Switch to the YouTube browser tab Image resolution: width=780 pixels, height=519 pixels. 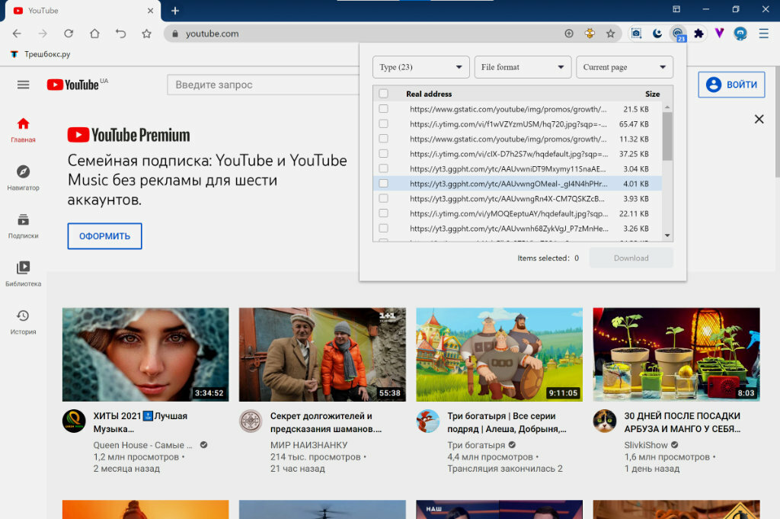pos(82,11)
